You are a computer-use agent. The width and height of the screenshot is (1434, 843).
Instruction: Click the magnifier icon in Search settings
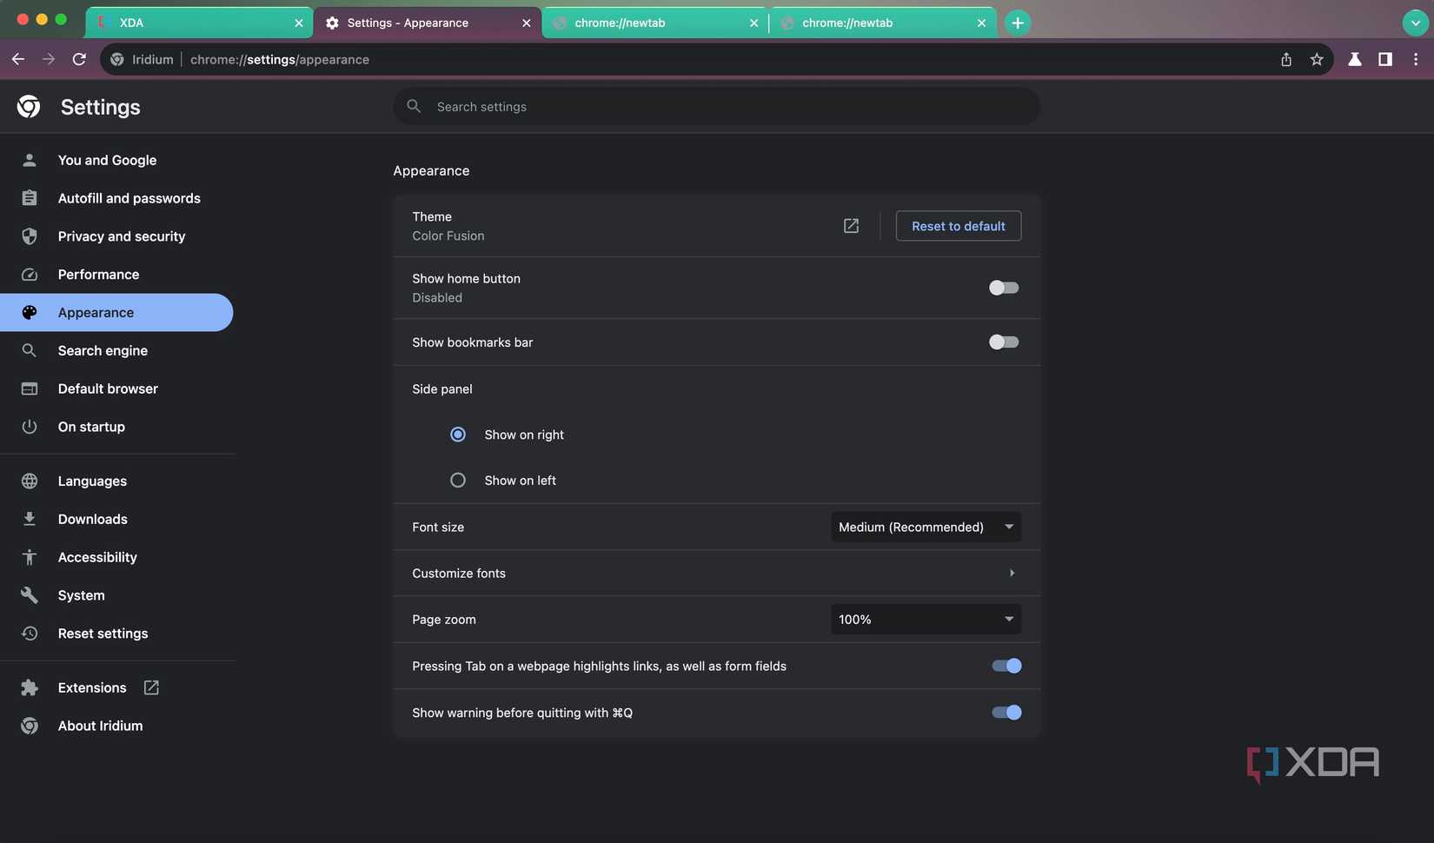pyautogui.click(x=414, y=106)
